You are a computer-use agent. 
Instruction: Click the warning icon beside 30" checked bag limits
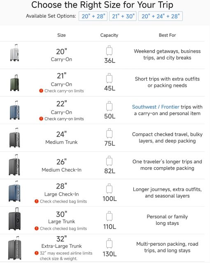click(x=37, y=228)
